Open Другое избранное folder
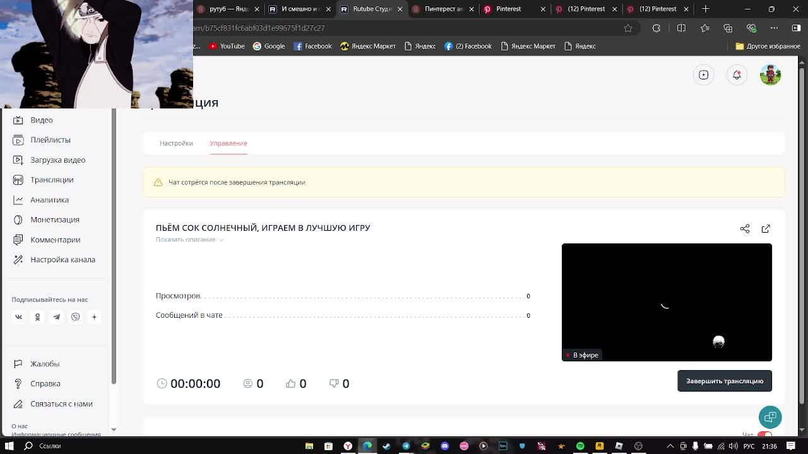 click(768, 46)
